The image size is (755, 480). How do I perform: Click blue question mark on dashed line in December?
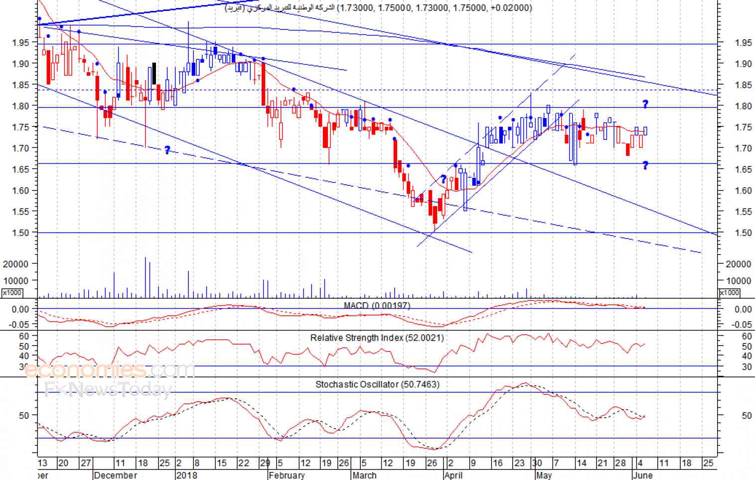click(x=167, y=150)
